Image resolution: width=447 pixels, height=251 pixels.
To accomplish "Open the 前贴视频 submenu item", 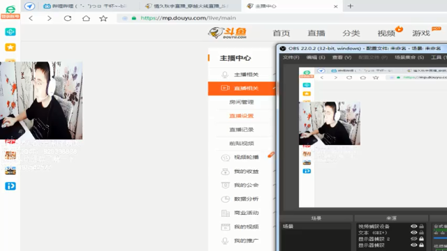I will (242, 144).
